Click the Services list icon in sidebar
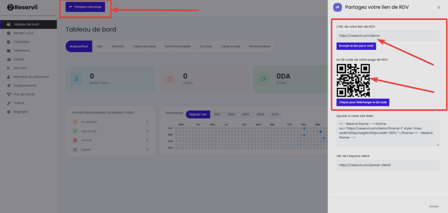448x213 pixels. tap(9, 68)
